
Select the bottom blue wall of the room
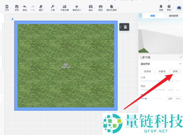66,109
